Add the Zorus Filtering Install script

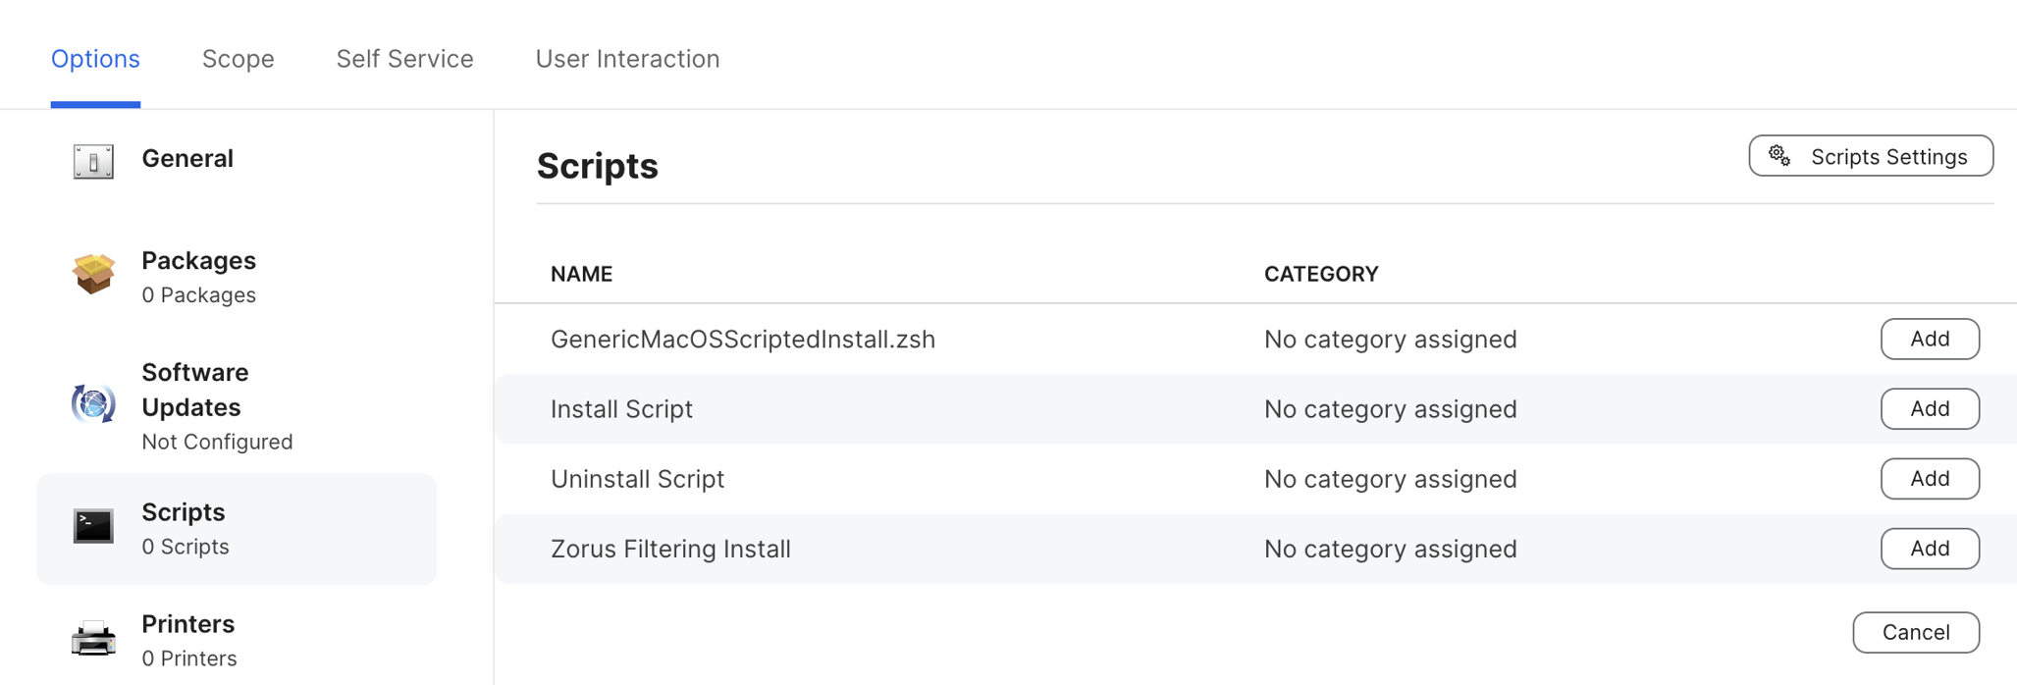point(1930,549)
